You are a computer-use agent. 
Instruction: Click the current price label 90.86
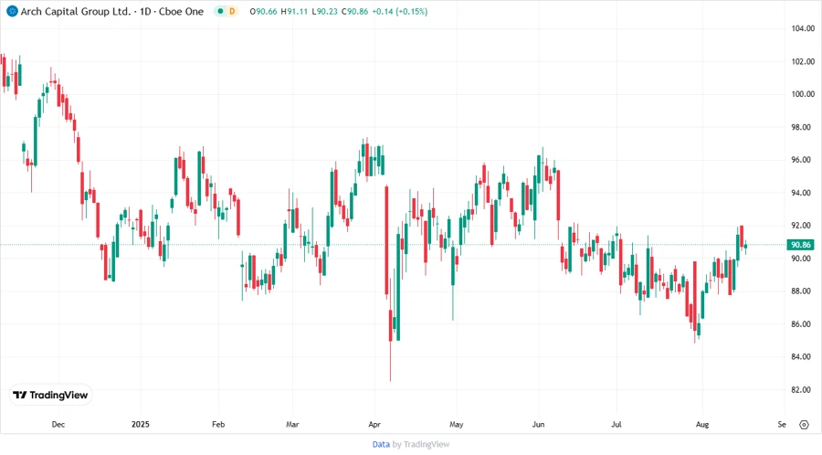pos(801,245)
